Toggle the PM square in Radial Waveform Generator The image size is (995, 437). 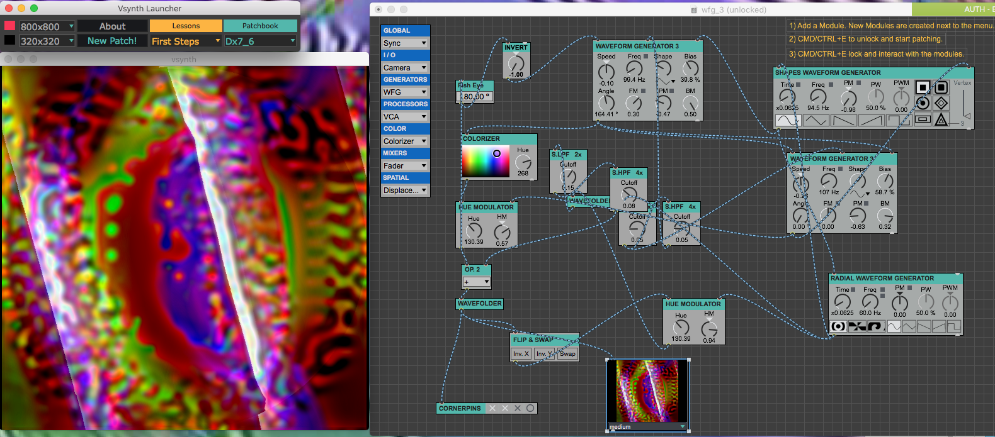pos(909,288)
